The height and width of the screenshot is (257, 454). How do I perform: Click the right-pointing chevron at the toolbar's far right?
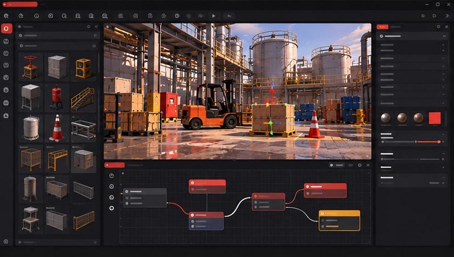[x=447, y=16]
